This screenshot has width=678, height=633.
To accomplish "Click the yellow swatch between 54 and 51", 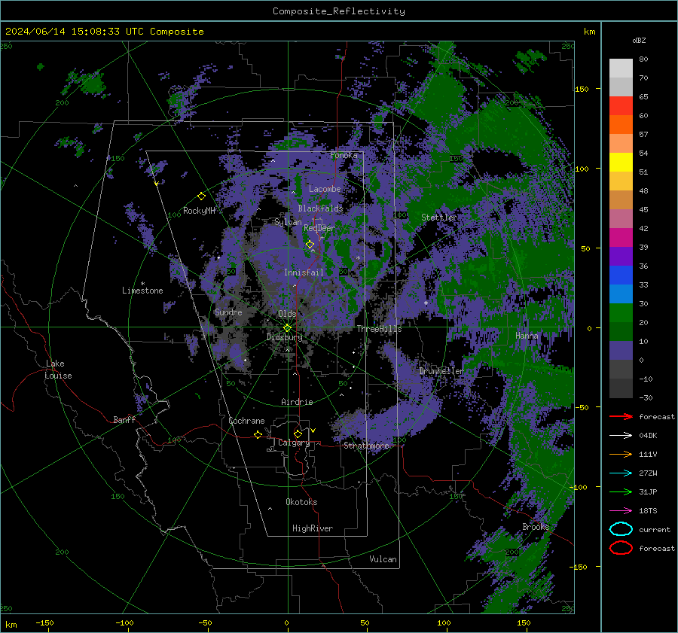I will [621, 163].
